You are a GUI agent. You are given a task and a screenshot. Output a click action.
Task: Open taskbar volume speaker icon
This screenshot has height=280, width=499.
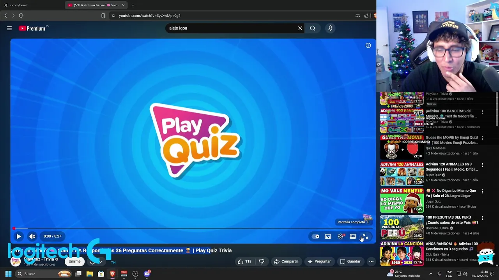pyautogui.click(x=465, y=274)
